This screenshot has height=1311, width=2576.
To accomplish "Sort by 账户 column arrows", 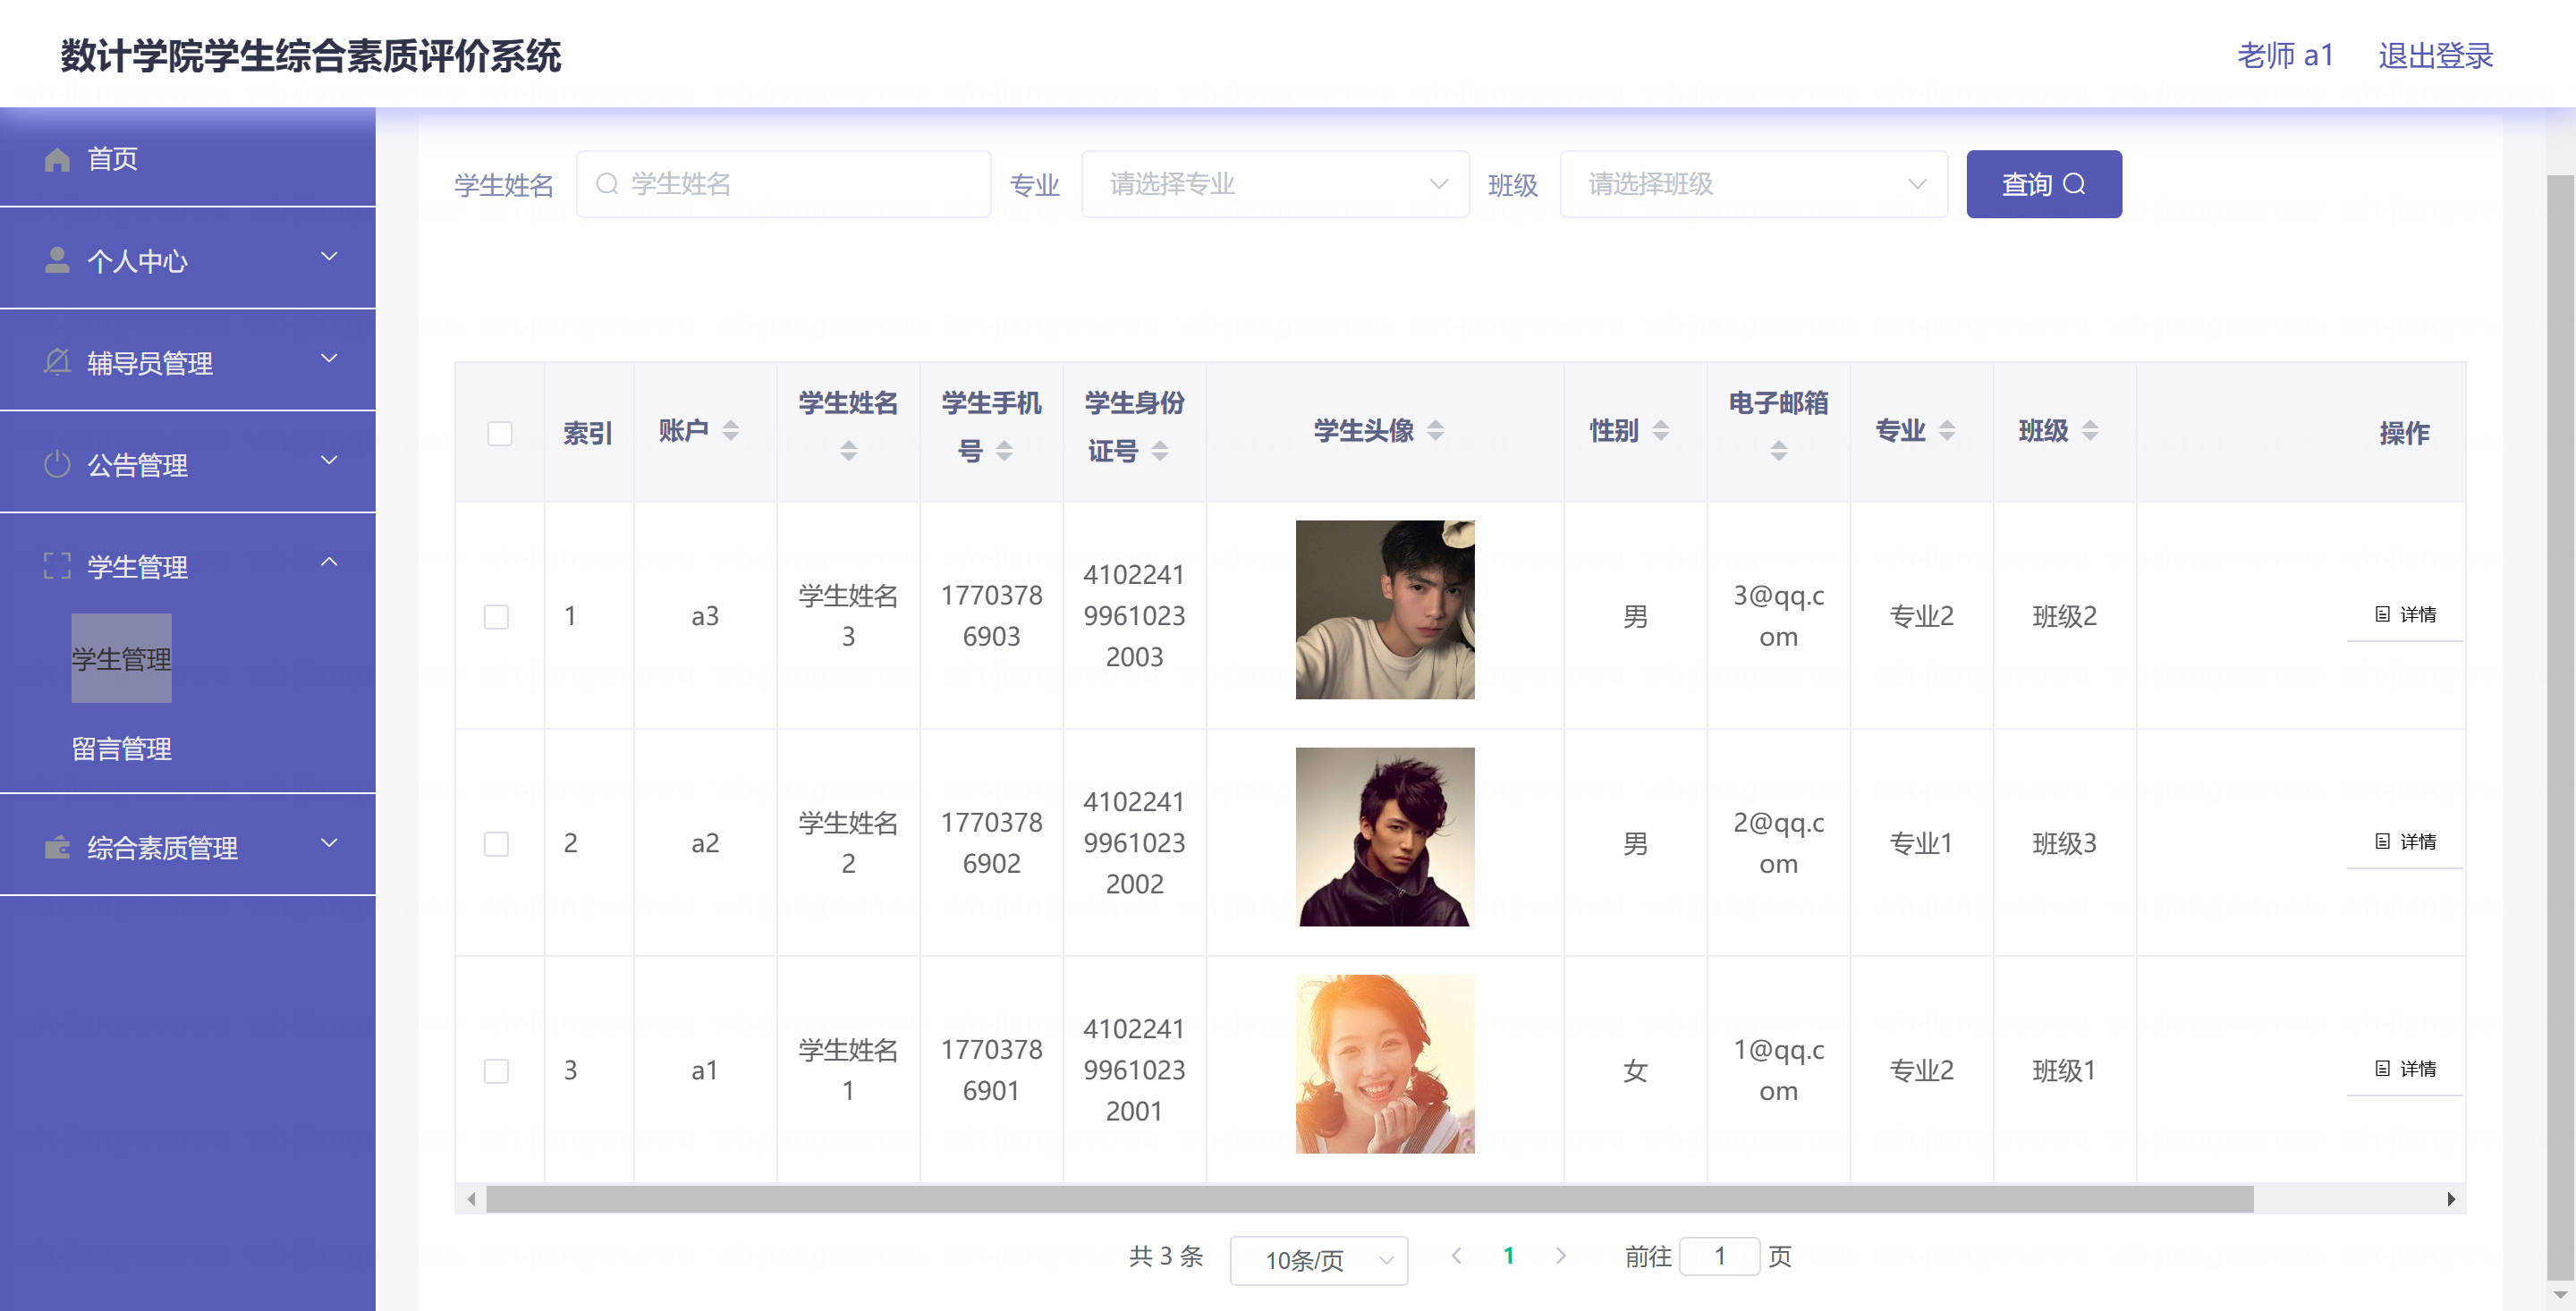I will coord(731,430).
